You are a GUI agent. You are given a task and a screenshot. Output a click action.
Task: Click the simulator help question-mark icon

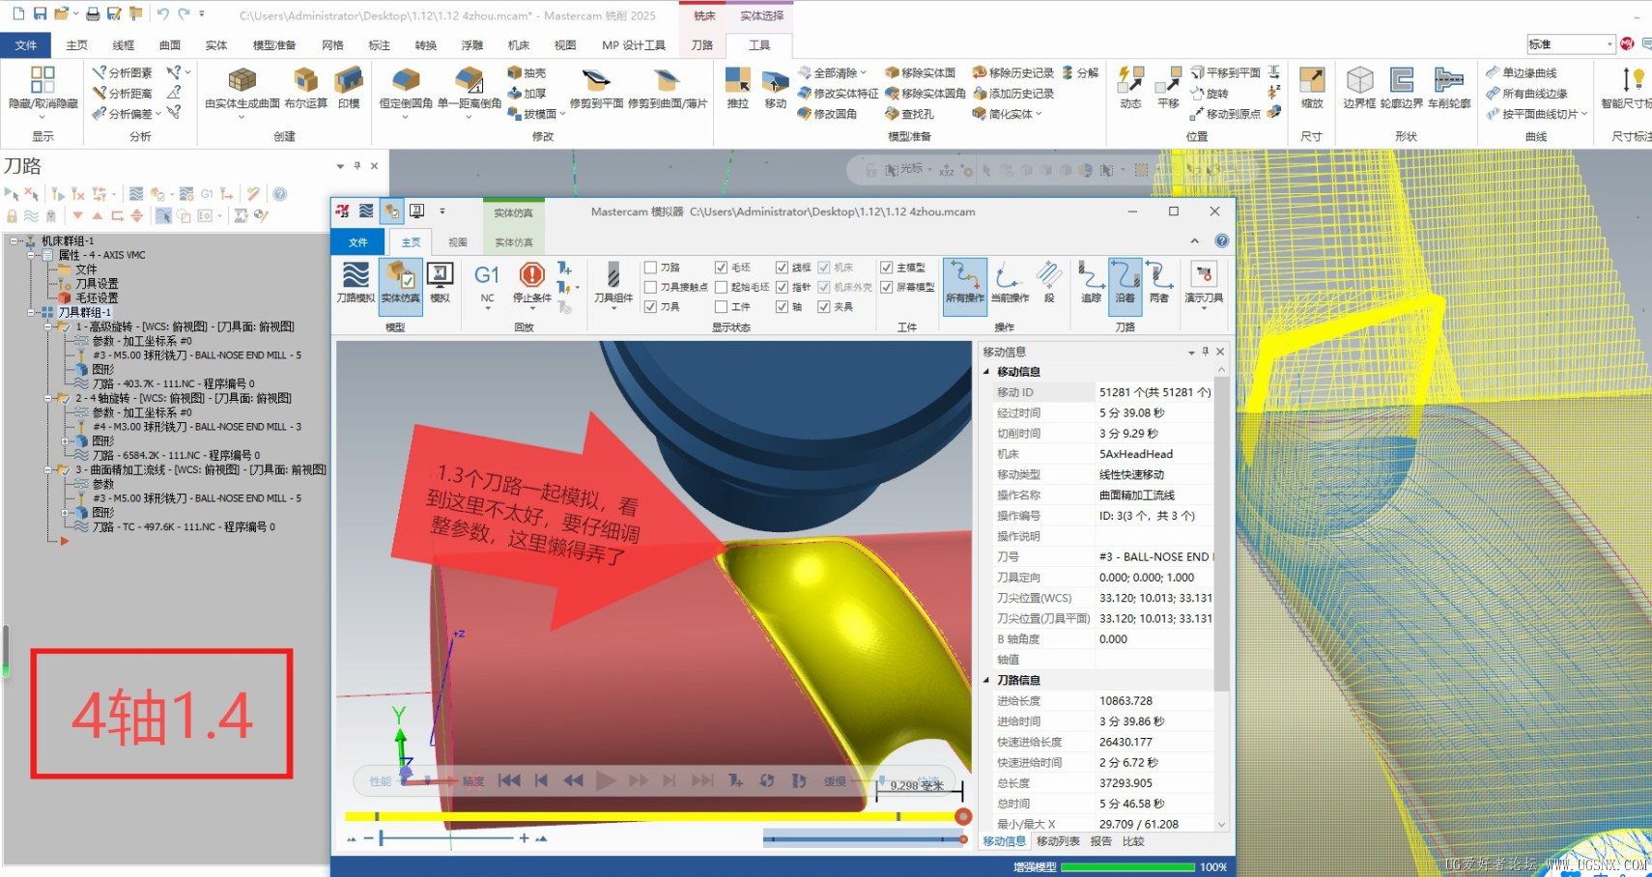[1221, 240]
